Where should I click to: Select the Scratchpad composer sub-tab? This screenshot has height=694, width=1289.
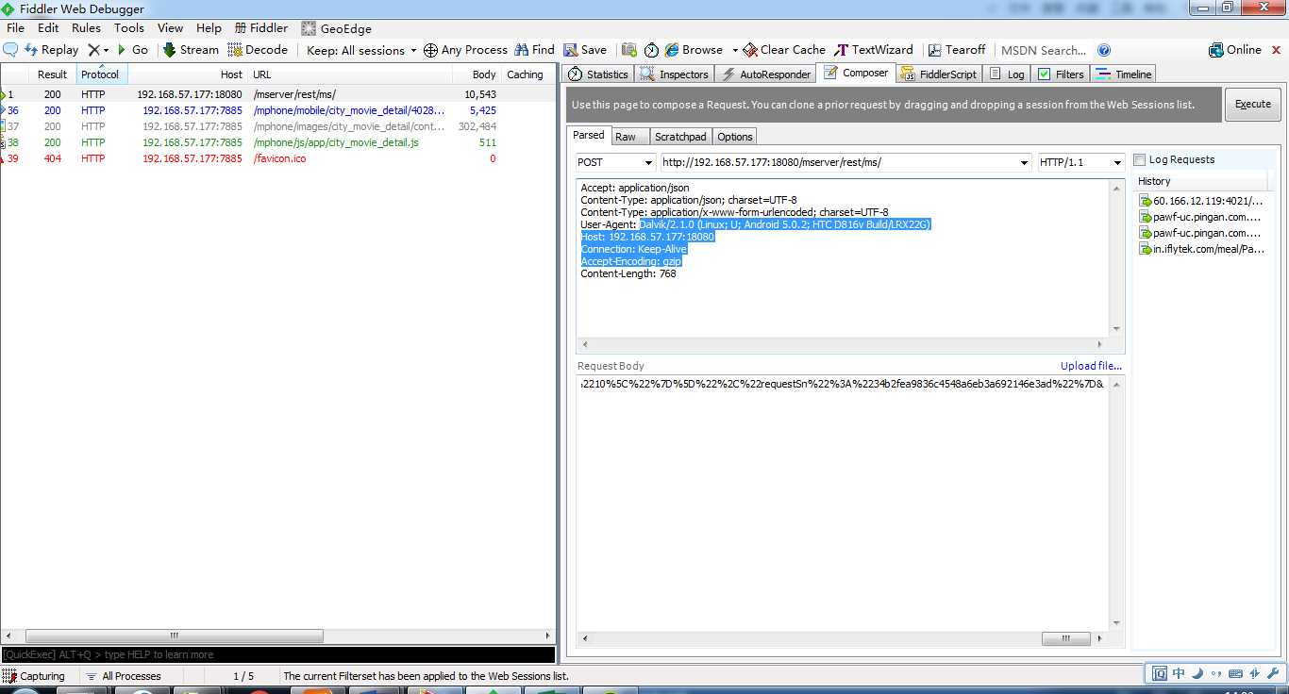point(680,137)
